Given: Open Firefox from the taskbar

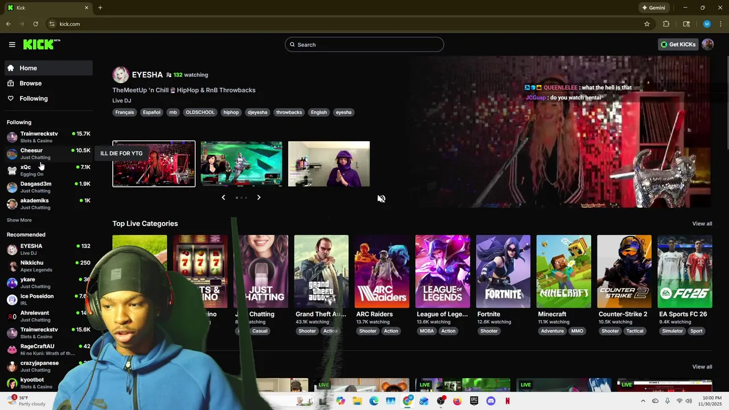Looking at the screenshot, I should click(457, 401).
